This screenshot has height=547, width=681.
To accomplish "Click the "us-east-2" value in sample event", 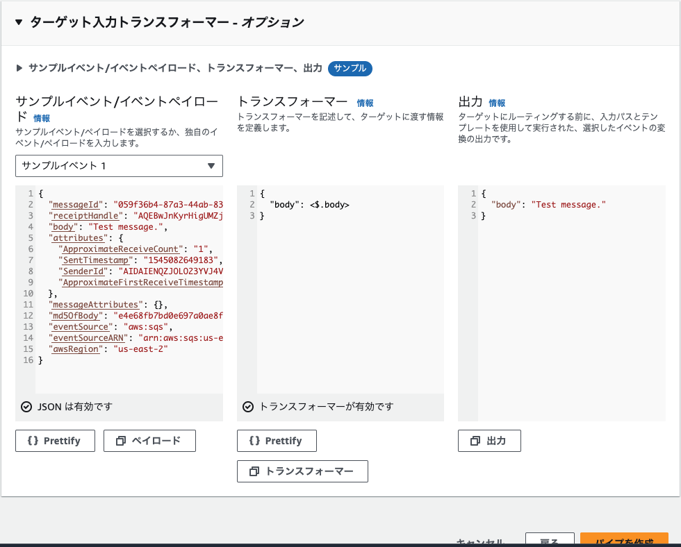I will 140,349.
